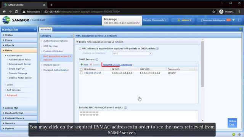Click the Delete X icon for SNMP servers
The image size is (244, 137).
coord(91,64)
